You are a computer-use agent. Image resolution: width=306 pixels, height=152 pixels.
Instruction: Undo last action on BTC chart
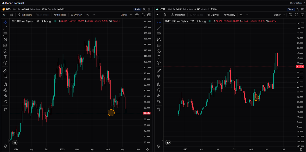click(88, 15)
